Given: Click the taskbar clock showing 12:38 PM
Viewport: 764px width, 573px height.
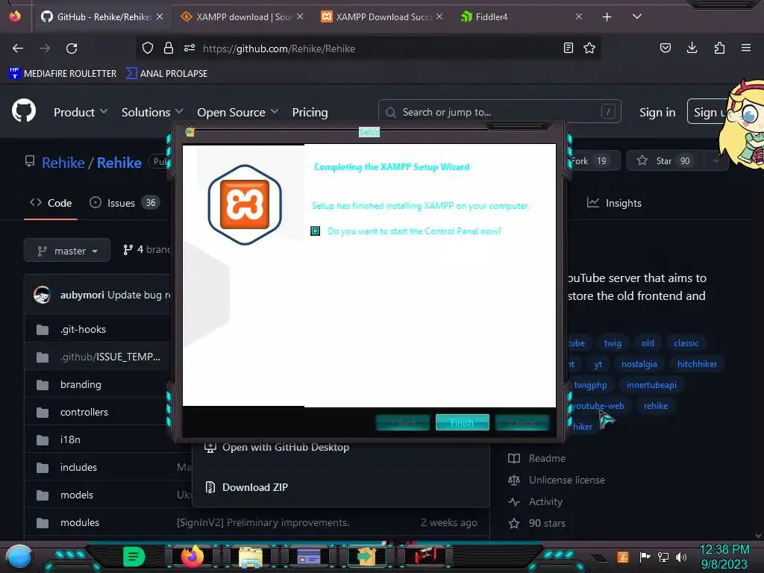Looking at the screenshot, I should pyautogui.click(x=724, y=550).
